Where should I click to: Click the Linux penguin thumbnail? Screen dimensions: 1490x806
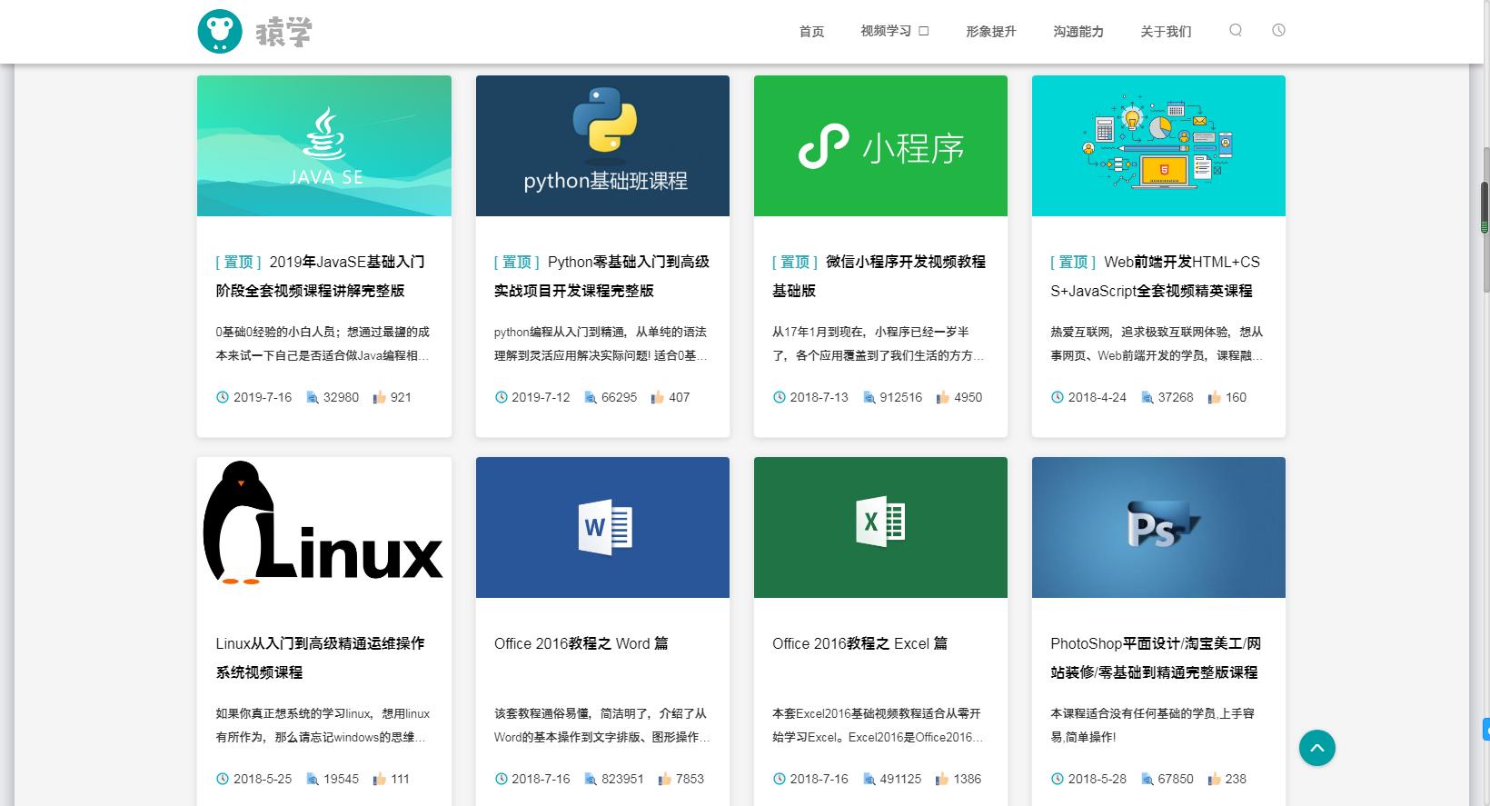[x=324, y=527]
